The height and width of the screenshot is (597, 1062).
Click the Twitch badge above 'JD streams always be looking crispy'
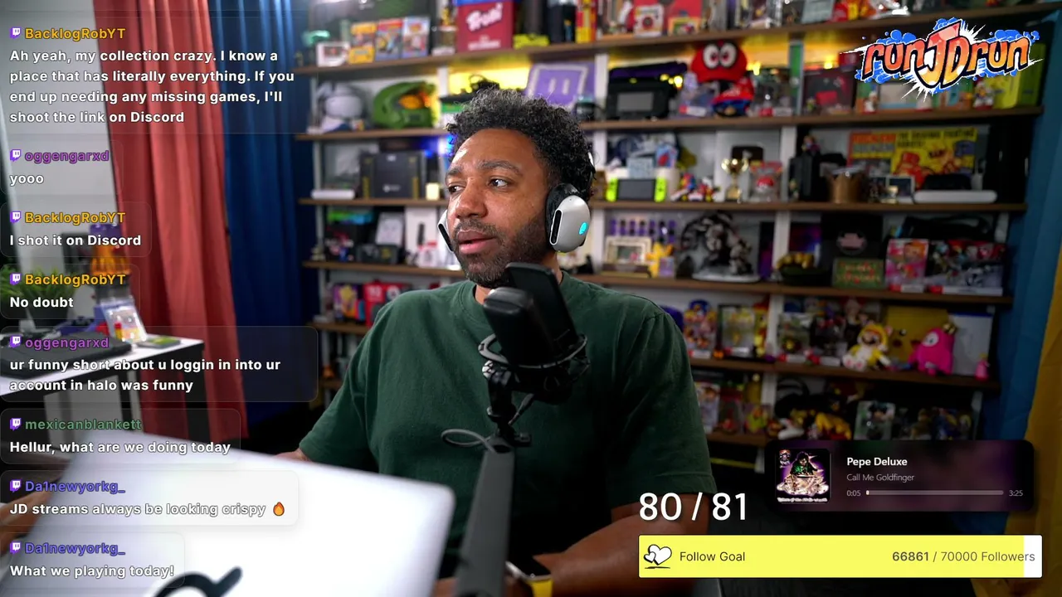pyautogui.click(x=15, y=487)
